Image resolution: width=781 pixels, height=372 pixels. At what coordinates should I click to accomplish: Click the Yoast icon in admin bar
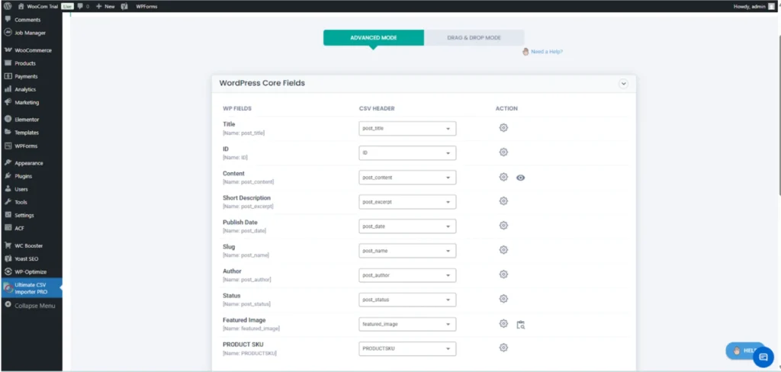[x=124, y=6]
